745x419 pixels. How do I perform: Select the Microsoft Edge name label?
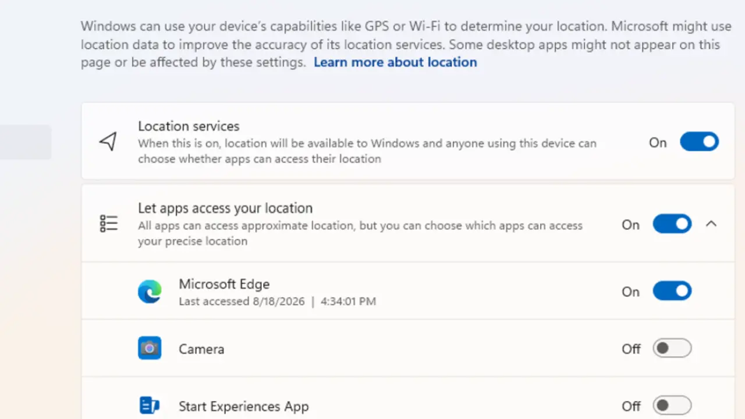point(224,284)
